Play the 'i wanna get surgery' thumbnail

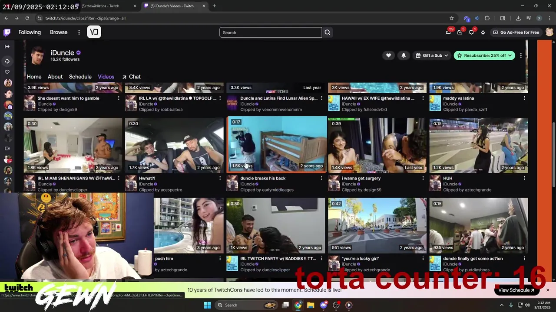[x=377, y=145]
